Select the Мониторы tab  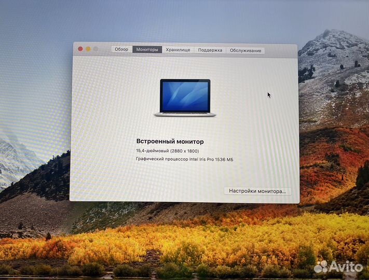point(147,50)
